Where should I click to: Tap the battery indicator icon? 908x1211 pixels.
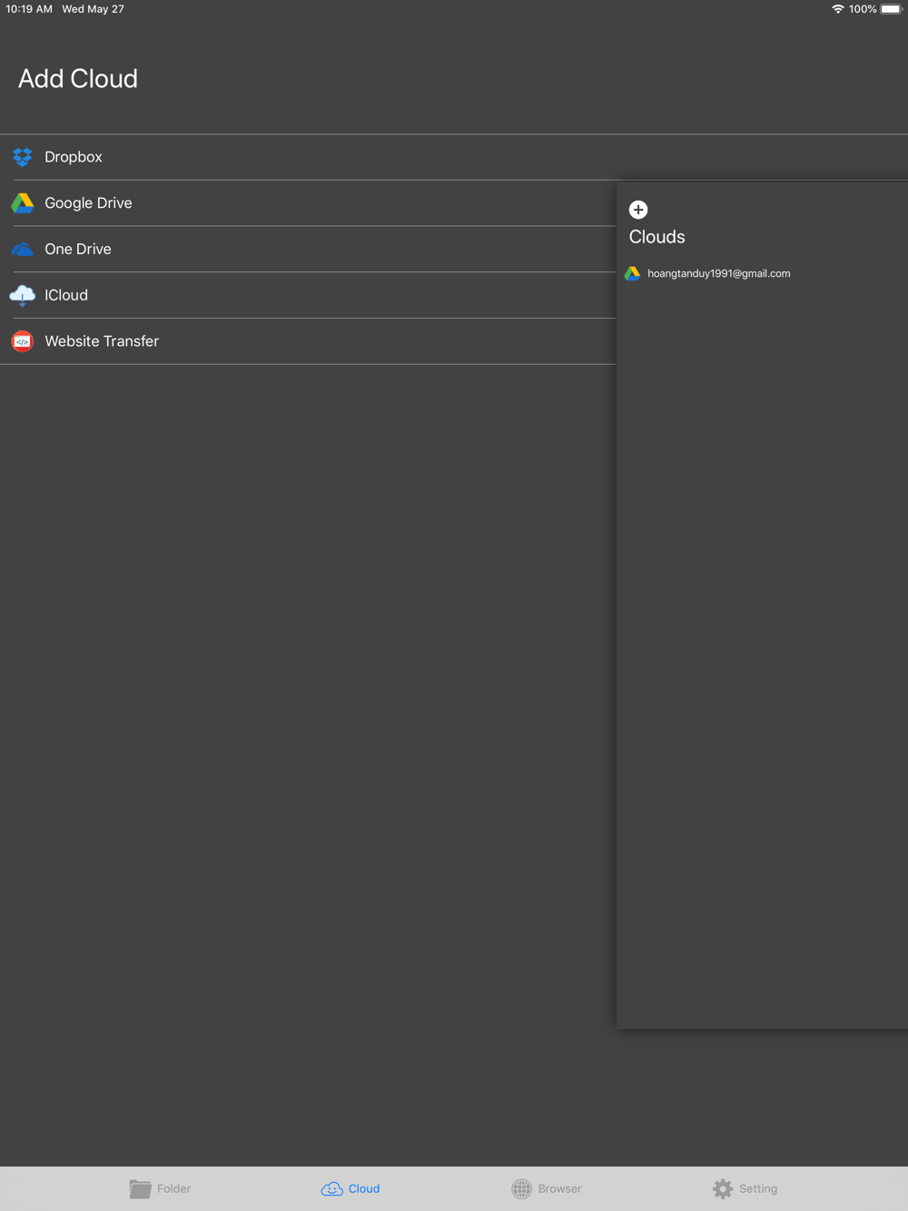(x=892, y=9)
